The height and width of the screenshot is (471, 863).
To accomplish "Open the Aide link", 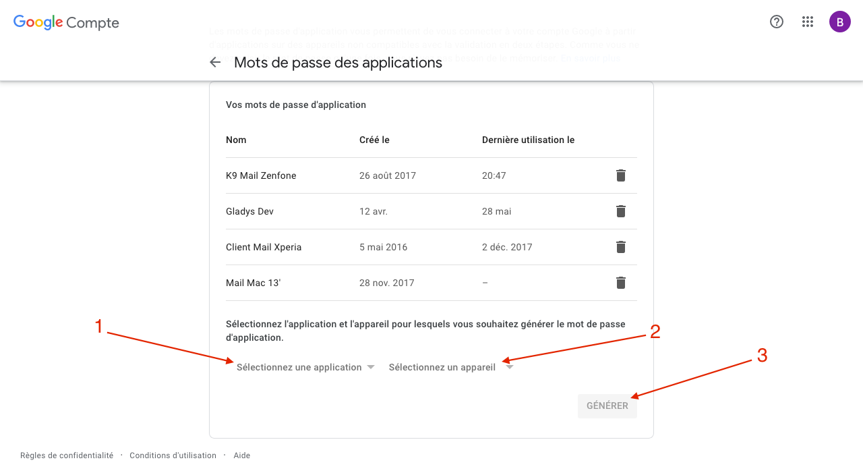I will tap(241, 455).
